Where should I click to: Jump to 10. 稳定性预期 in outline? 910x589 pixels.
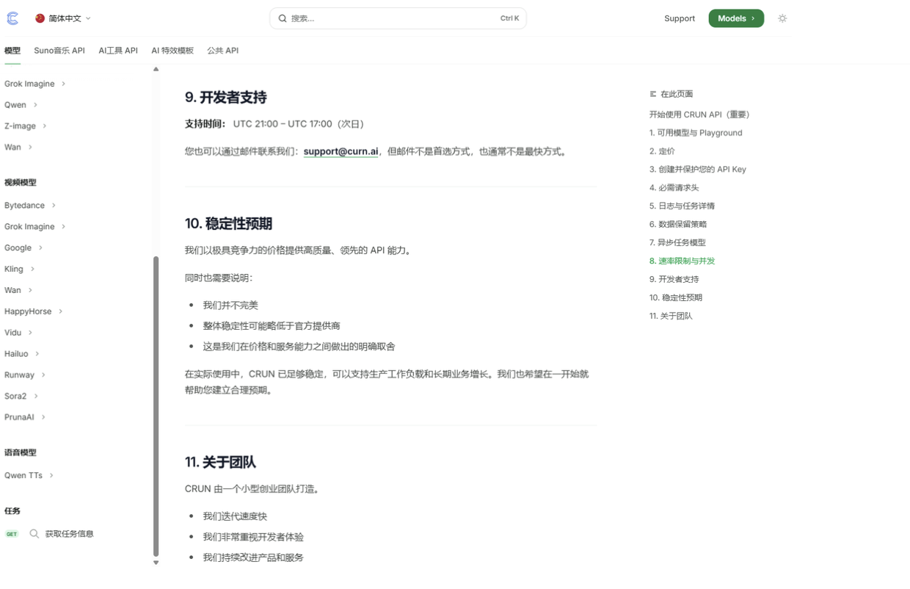point(676,298)
